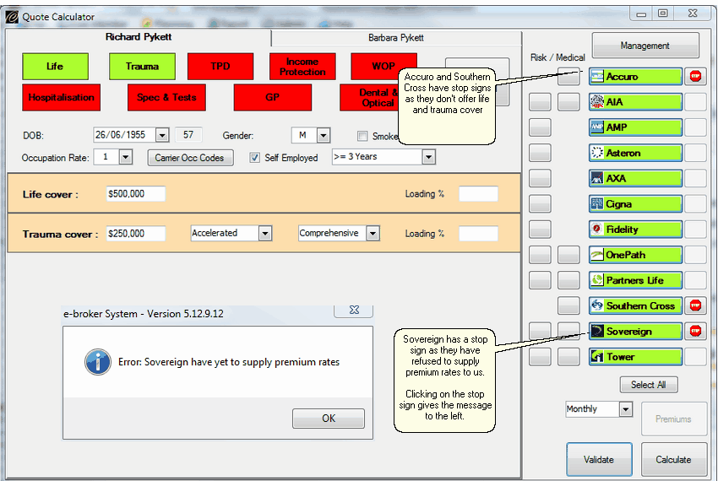Click the Sovereign stop sign icon

(695, 331)
